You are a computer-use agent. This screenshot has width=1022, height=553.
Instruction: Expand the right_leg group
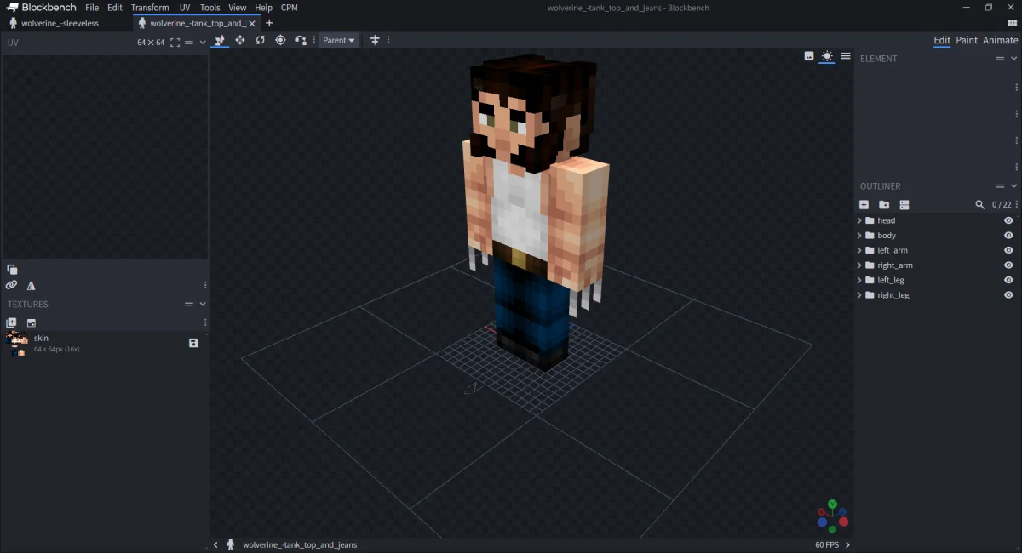[859, 295]
